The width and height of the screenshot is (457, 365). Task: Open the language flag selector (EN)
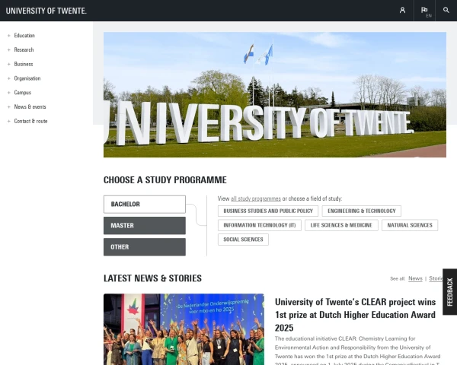tap(424, 11)
